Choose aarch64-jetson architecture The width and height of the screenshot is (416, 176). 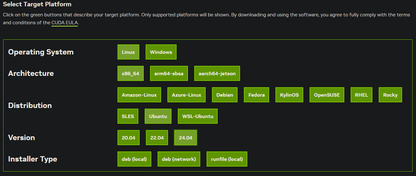(217, 73)
